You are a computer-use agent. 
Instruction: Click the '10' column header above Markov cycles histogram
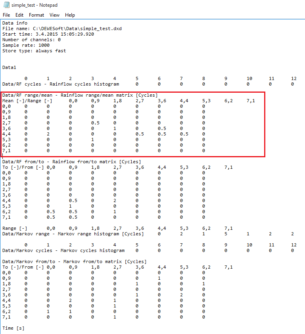(249, 245)
